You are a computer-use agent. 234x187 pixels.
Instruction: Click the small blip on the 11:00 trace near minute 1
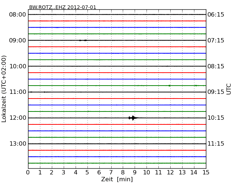(x=45, y=92)
